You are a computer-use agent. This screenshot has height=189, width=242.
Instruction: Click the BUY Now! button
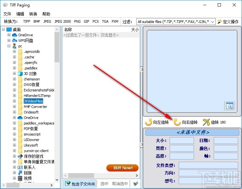[123, 168]
